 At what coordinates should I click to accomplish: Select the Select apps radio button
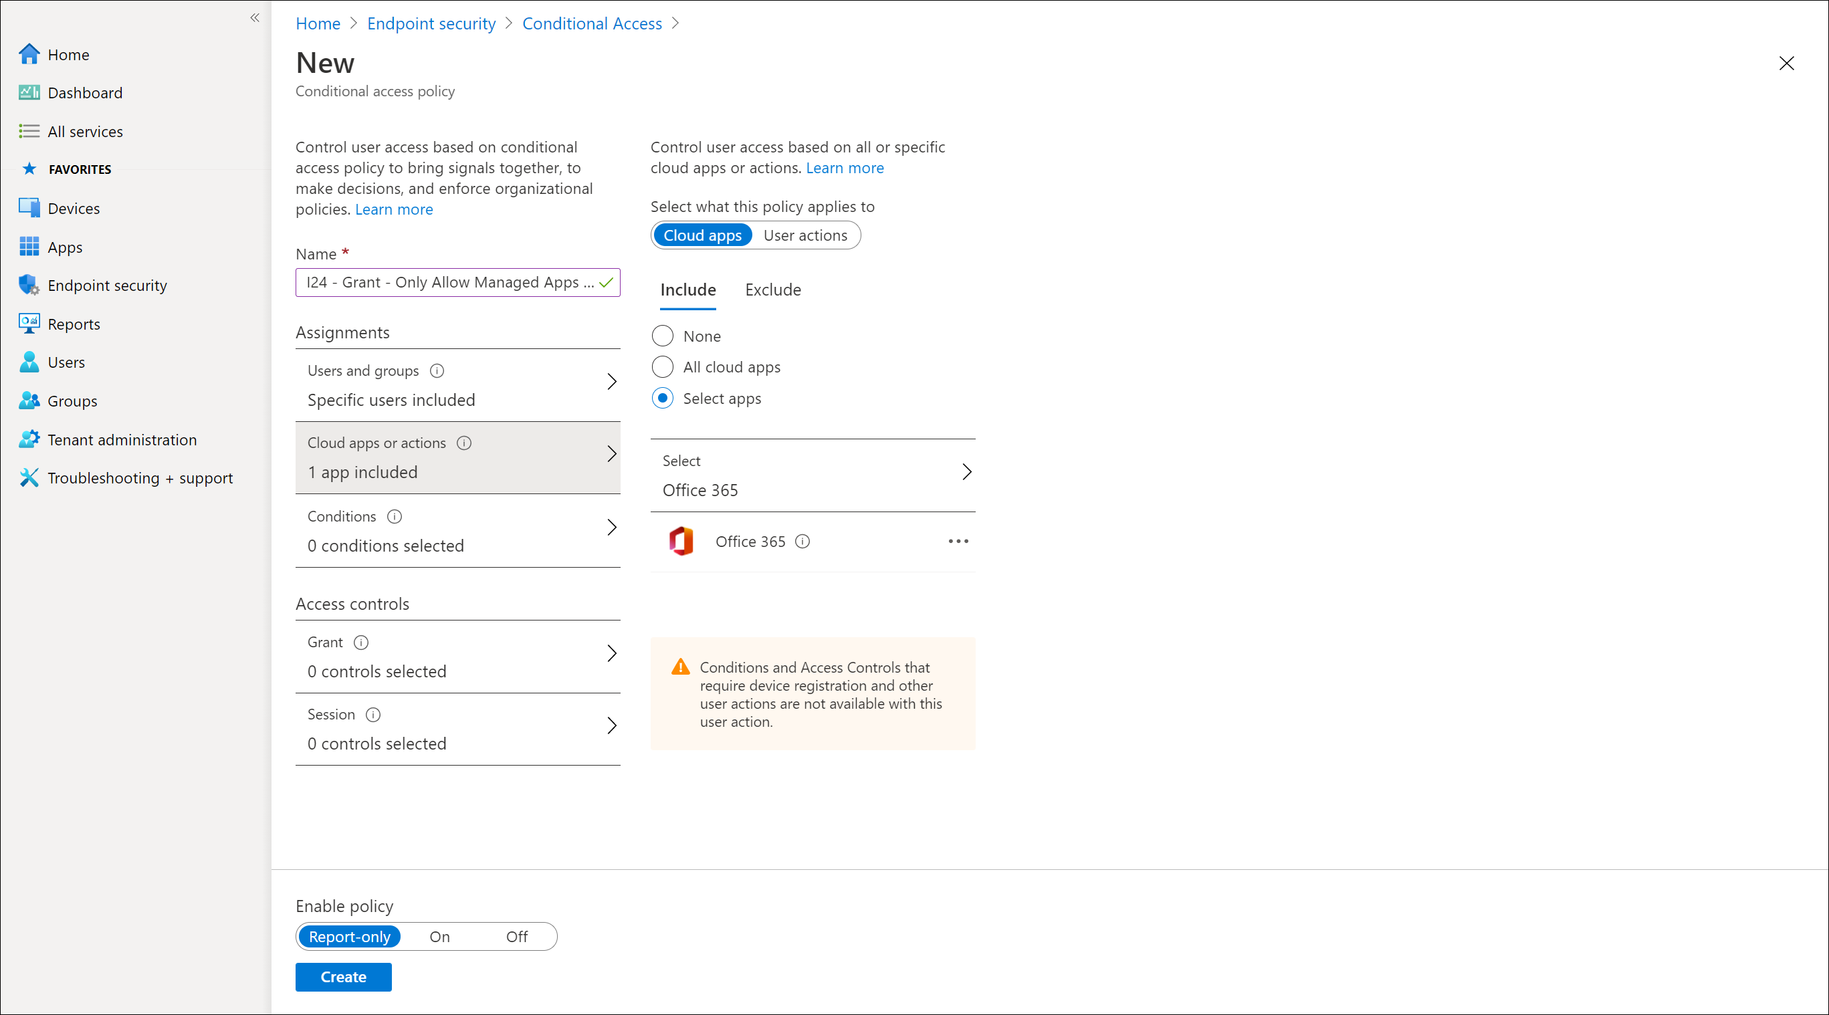coord(663,399)
